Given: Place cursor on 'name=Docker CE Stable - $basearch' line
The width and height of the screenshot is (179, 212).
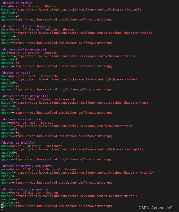Looking at the screenshot, I should point(31,6).
